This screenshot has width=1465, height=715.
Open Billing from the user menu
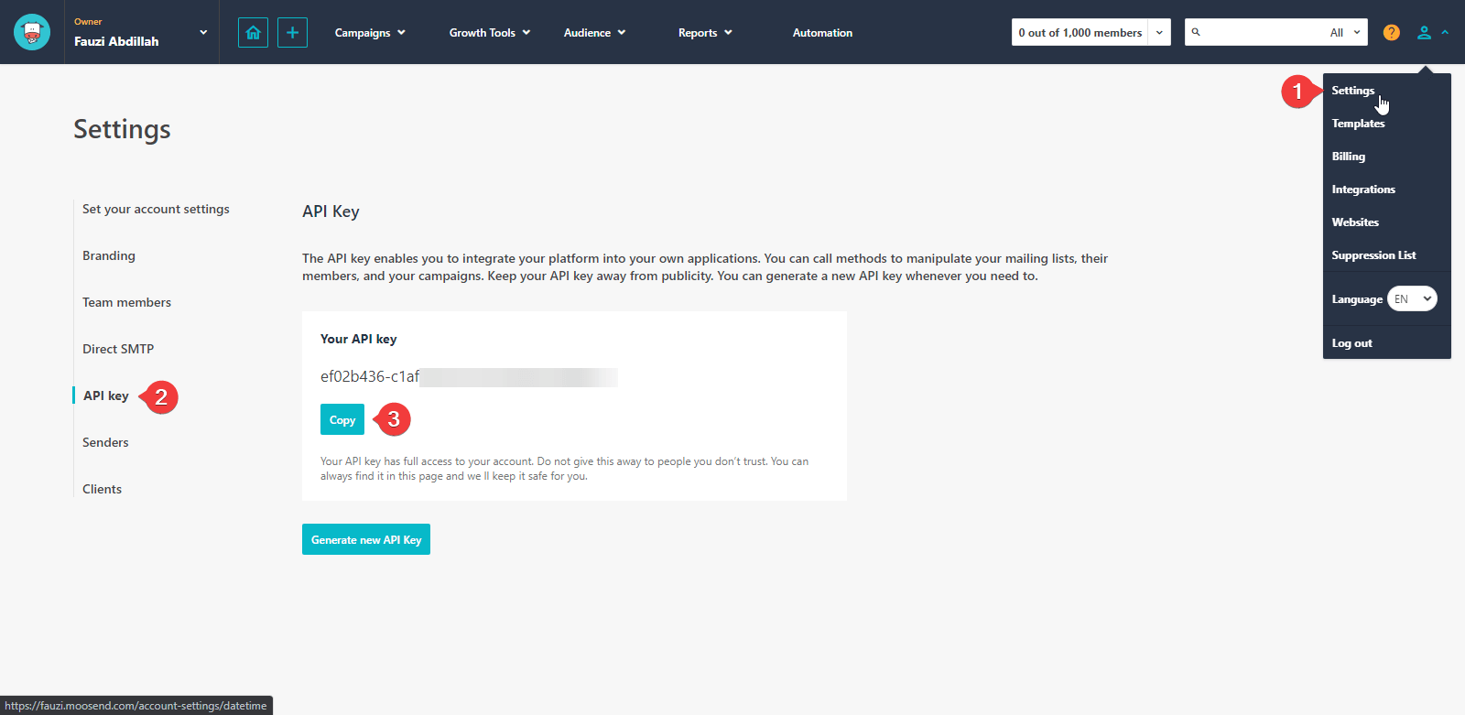click(1348, 157)
